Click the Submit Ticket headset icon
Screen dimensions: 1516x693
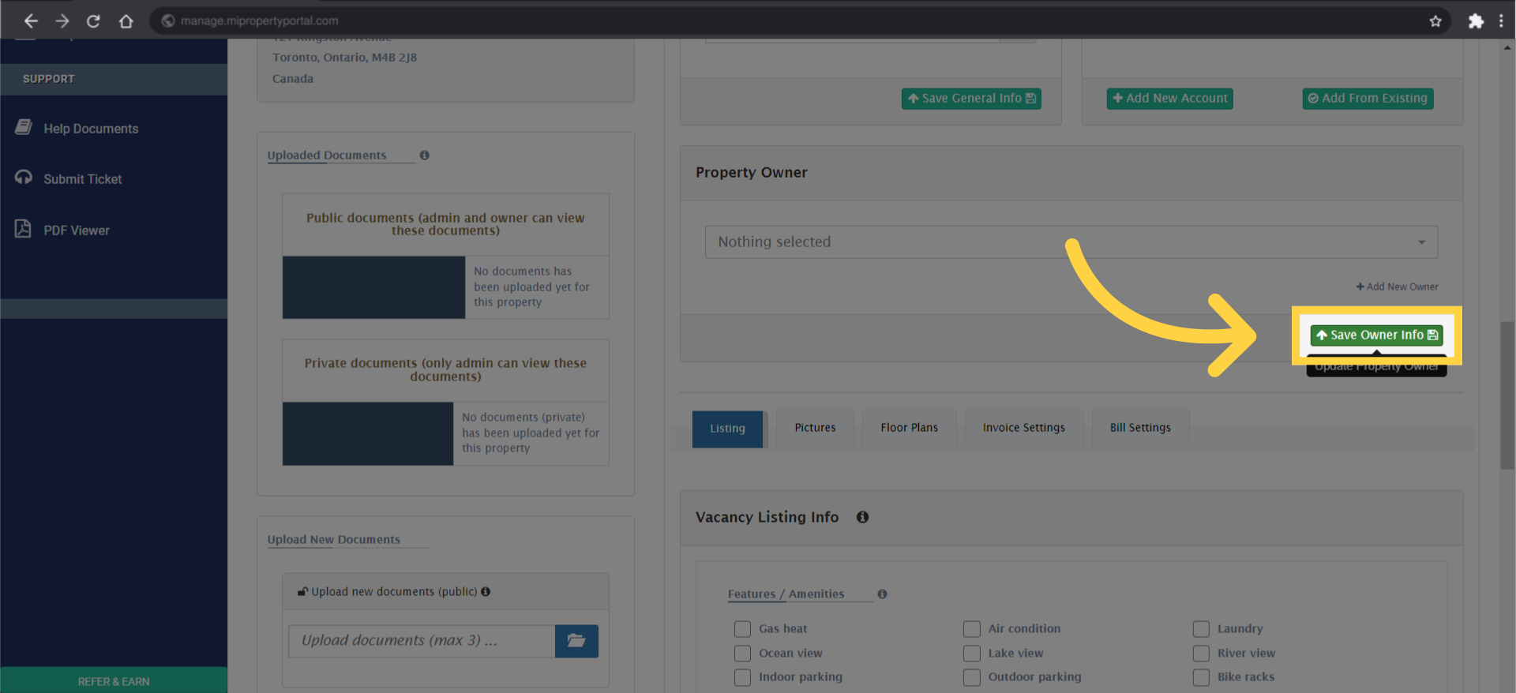click(24, 178)
